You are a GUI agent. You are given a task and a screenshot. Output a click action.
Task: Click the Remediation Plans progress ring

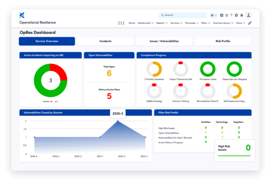pyautogui.click(x=207, y=91)
